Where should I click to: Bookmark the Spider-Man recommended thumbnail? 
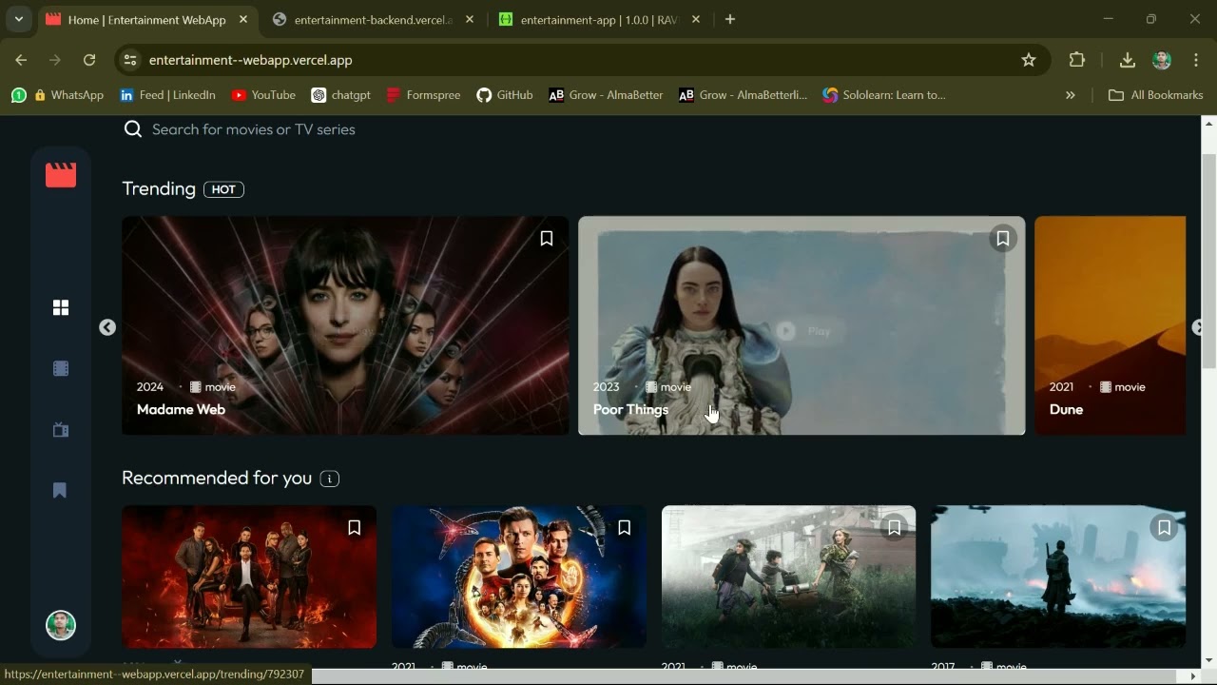coord(625,527)
